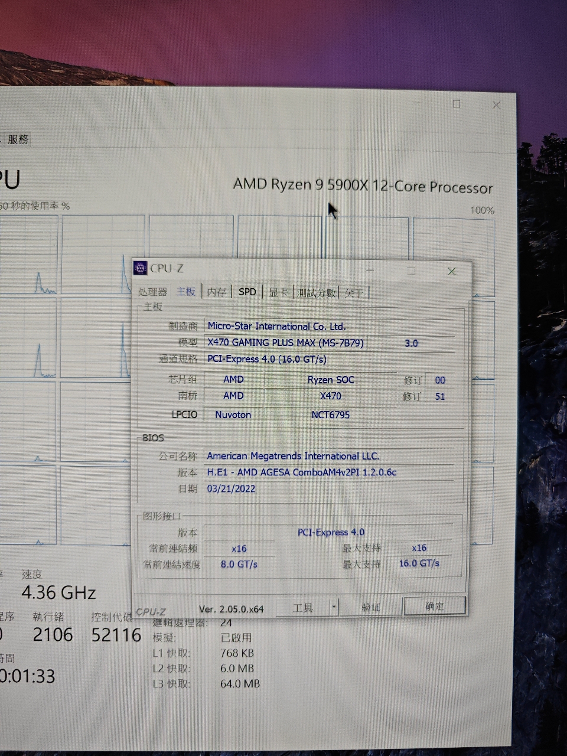Viewport: 567px width, 756px height.
Task: Open the 服務 tab in Task Manager
Action: click(x=18, y=139)
